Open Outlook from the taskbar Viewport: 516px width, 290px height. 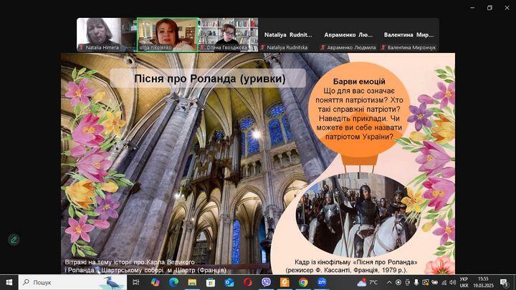229,282
